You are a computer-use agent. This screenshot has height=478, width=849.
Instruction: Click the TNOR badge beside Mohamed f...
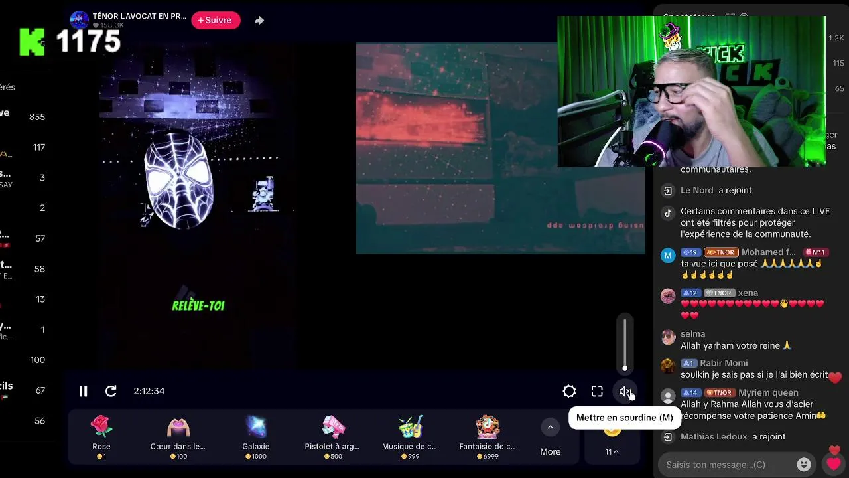[720, 252]
